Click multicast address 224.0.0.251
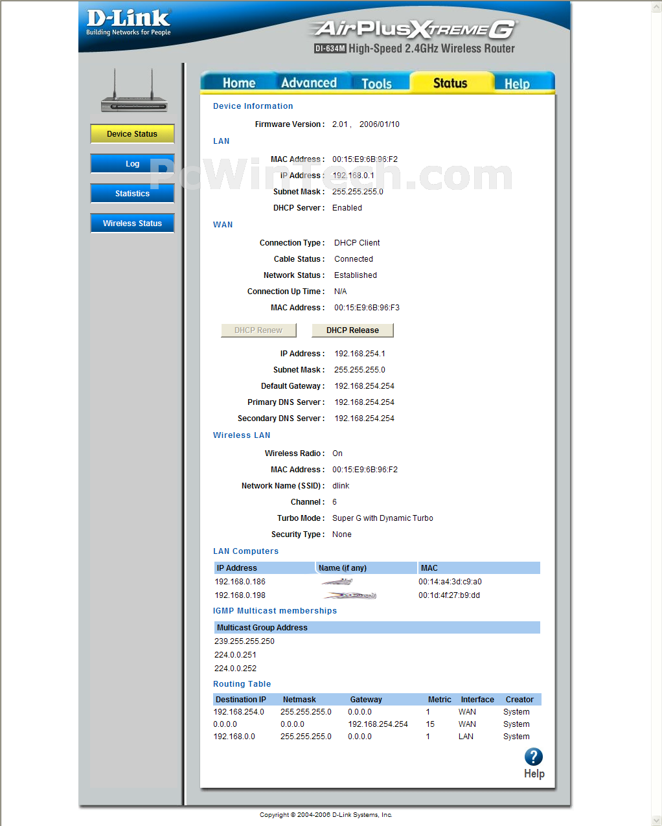 pyautogui.click(x=236, y=655)
